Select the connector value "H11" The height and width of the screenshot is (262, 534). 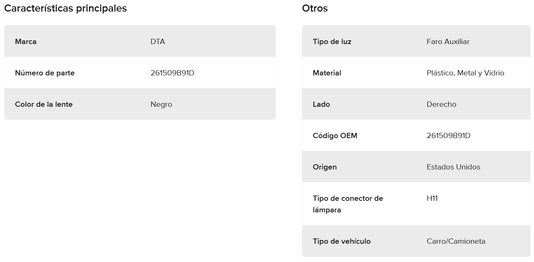(x=432, y=198)
